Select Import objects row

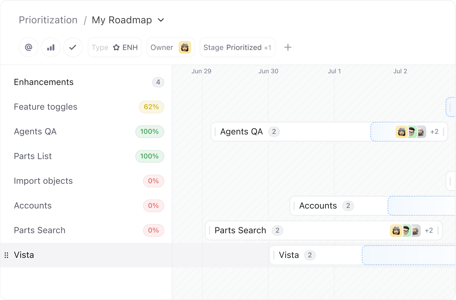coord(43,181)
